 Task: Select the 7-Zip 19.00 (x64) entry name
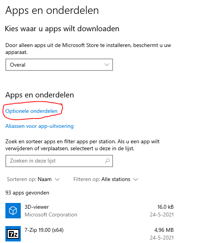44,230
